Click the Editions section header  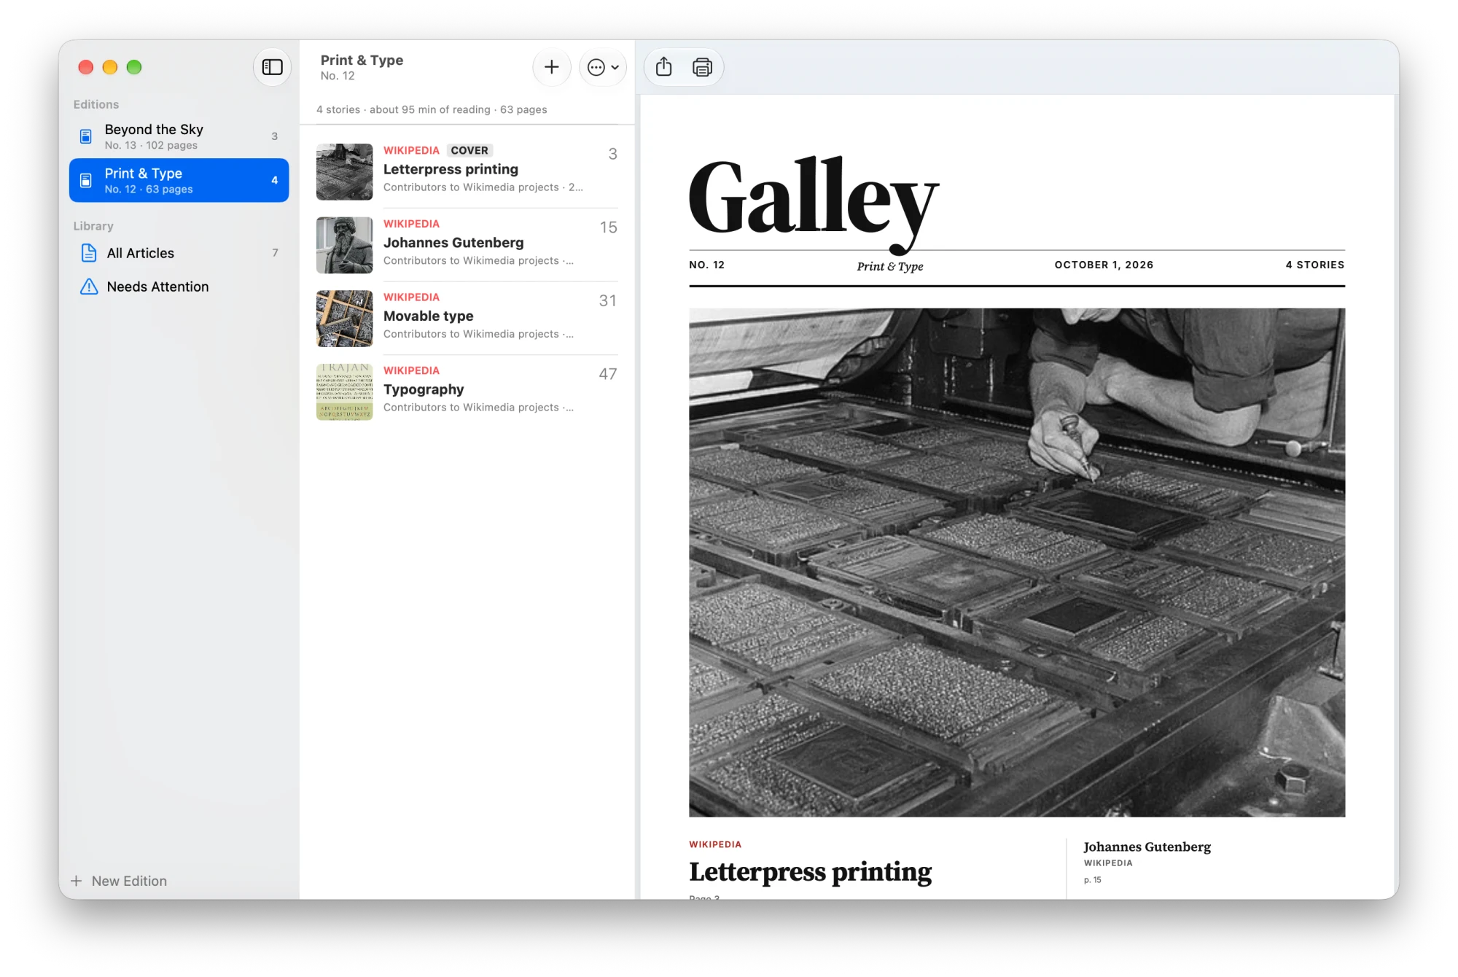[x=95, y=104]
